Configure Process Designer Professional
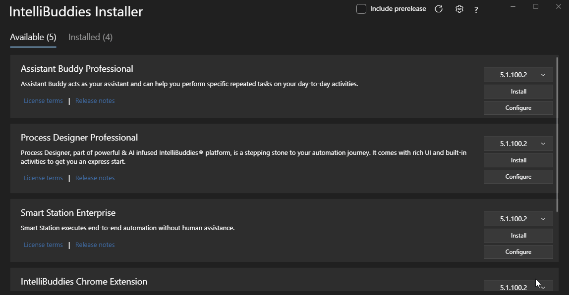This screenshot has width=569, height=295. click(518, 177)
